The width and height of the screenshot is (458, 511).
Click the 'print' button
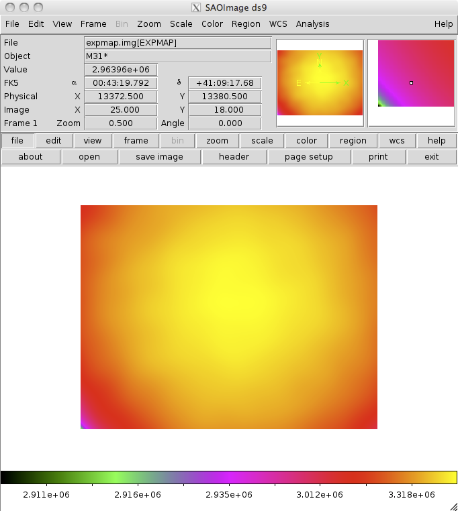tap(378, 157)
